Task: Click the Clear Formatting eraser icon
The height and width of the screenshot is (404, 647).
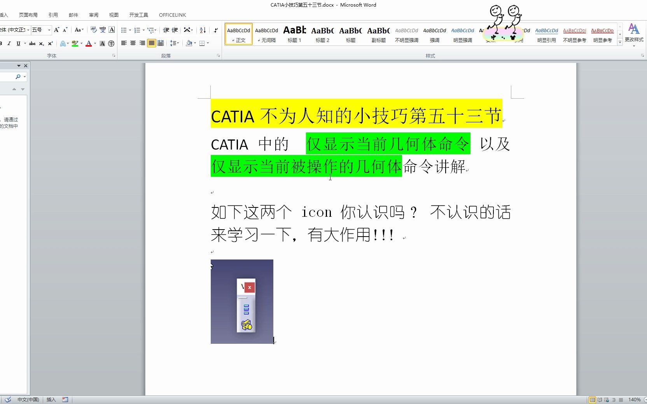Action: (93, 30)
